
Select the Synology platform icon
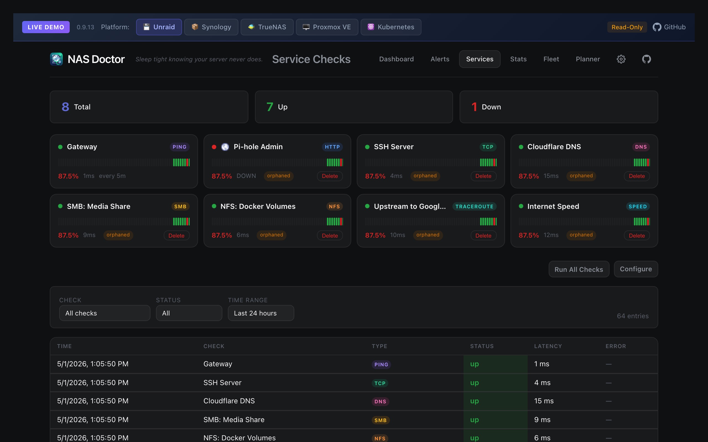195,27
